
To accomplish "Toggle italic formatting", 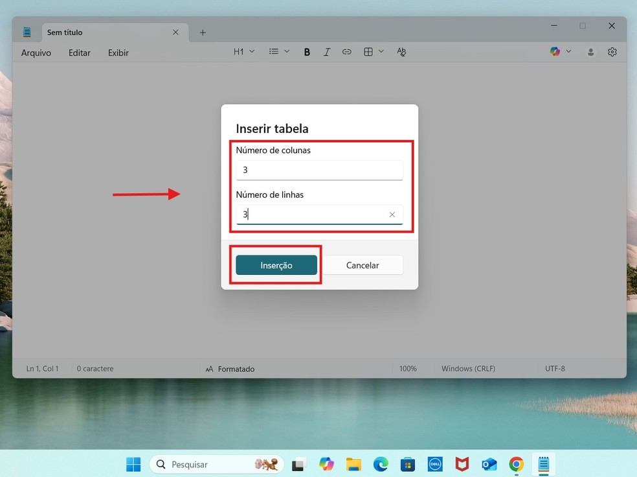I will tap(327, 52).
